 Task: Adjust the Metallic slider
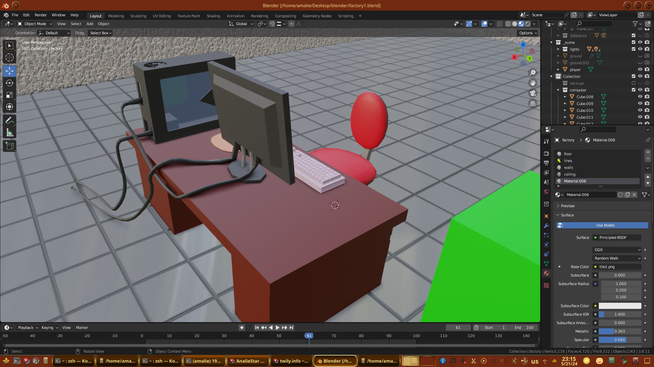(x=620, y=331)
